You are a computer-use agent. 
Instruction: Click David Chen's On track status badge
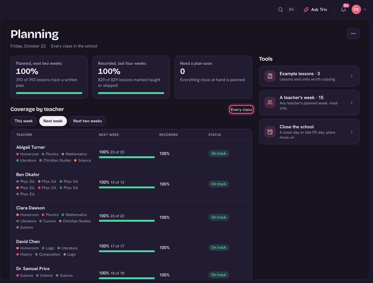pos(219,247)
